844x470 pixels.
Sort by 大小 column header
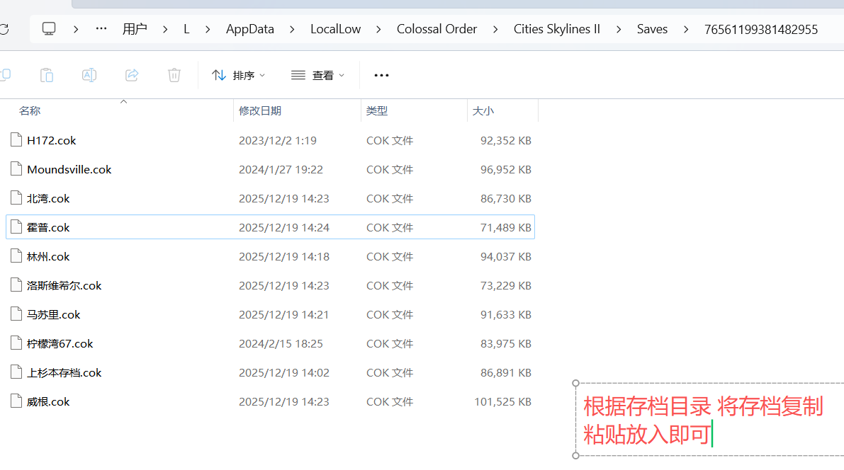click(x=483, y=111)
